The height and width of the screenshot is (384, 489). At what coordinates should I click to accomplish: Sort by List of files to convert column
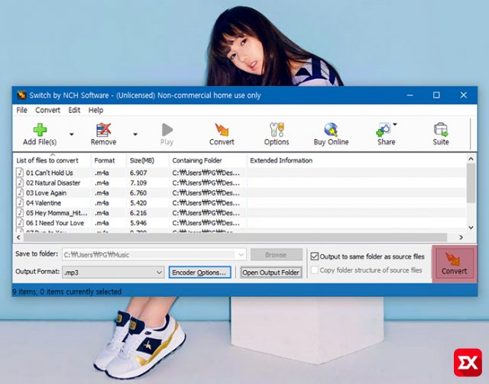[x=52, y=160]
